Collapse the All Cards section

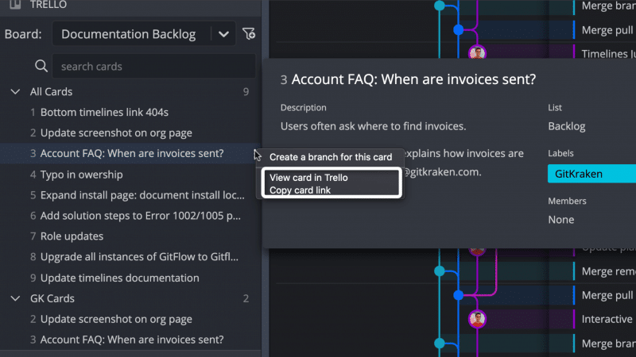click(15, 92)
